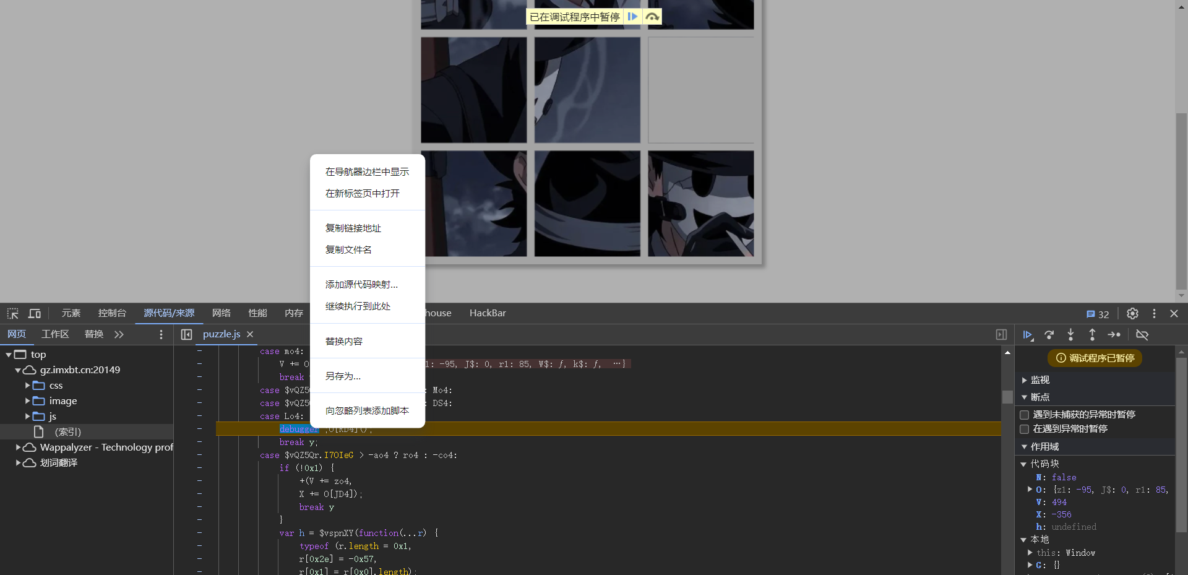Click the step over function icon
The width and height of the screenshot is (1188, 575).
point(1049,335)
